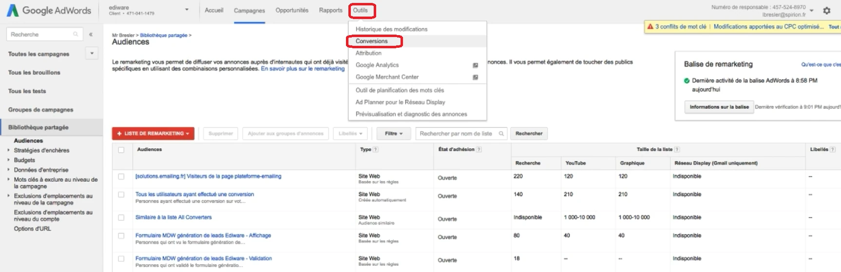Screen dimensions: 841x272
Task: Expand the Toutes les campagnes dropdown arrow
Action: pos(92,53)
